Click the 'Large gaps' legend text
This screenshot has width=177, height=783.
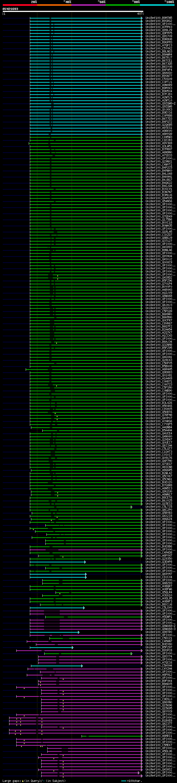12,781
